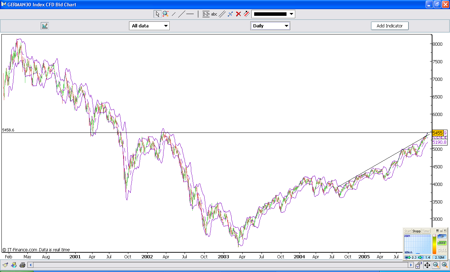Pick the vertical line drawing tool
Viewport: 450px width, 272px height.
(198, 14)
